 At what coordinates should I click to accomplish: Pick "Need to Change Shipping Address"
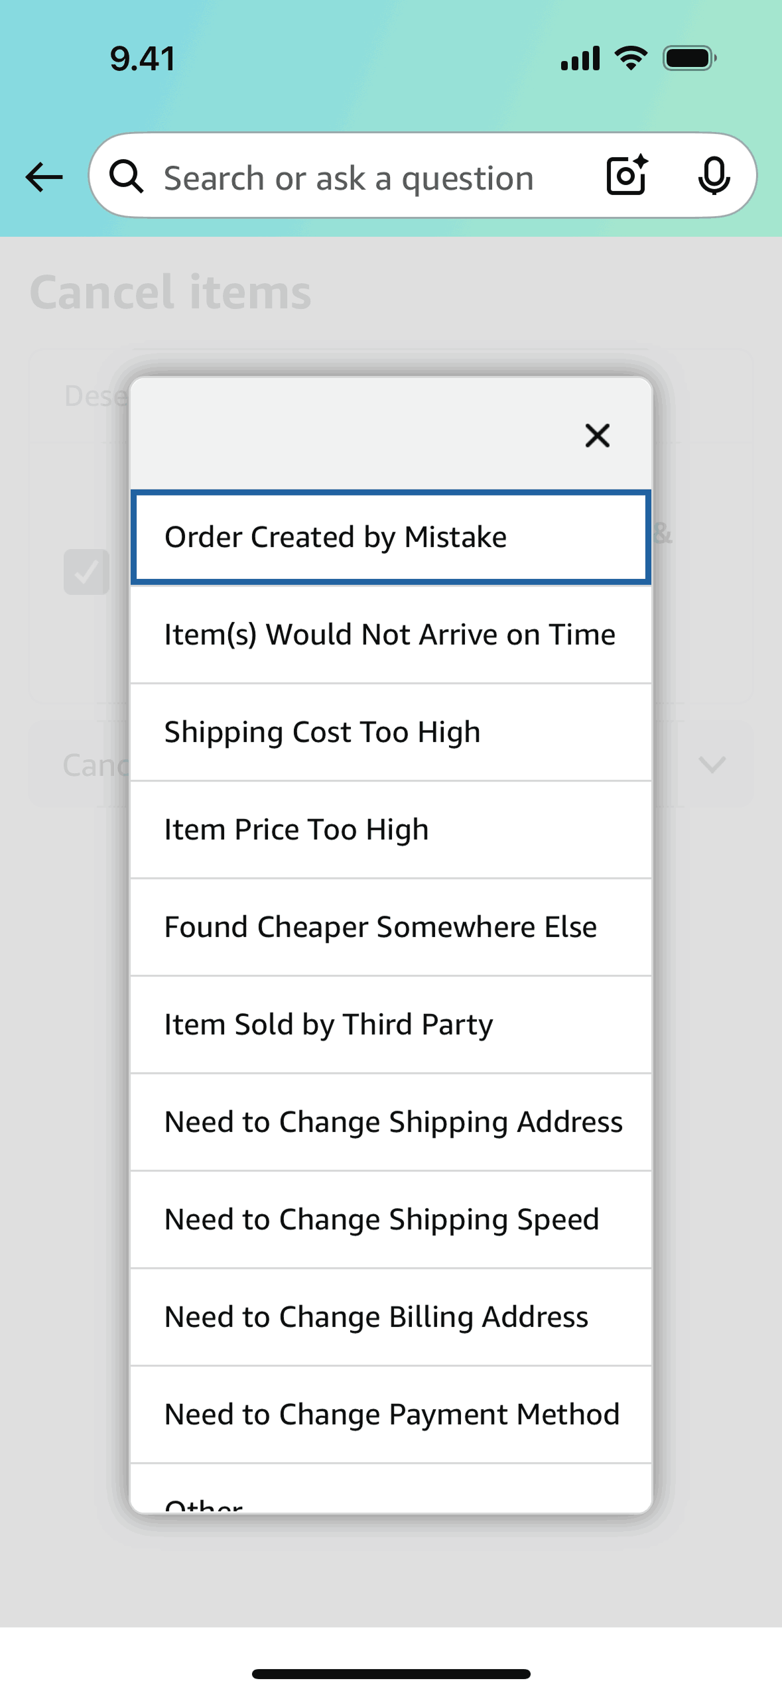click(391, 1121)
